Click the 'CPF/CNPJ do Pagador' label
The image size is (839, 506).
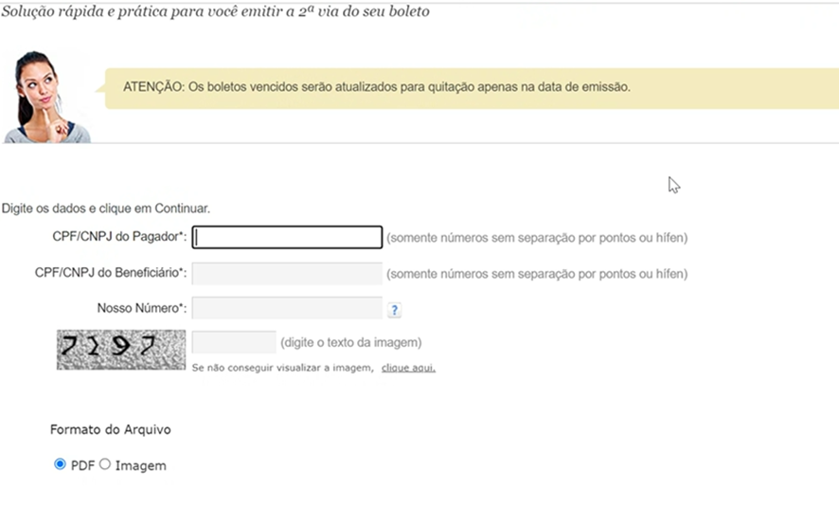(119, 237)
